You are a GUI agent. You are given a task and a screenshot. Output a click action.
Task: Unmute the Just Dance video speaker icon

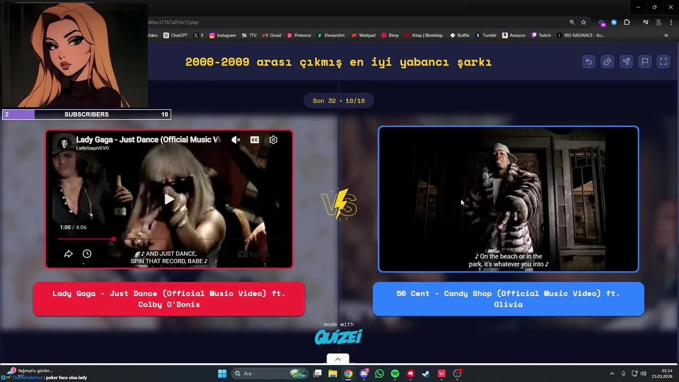(x=236, y=140)
